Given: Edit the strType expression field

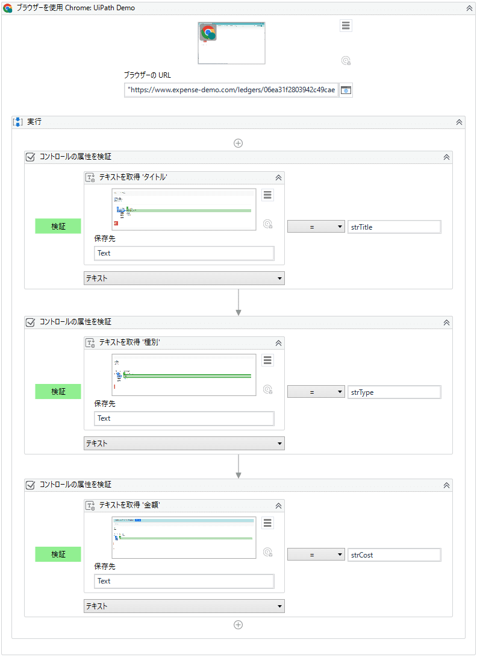Looking at the screenshot, I should (x=394, y=392).
